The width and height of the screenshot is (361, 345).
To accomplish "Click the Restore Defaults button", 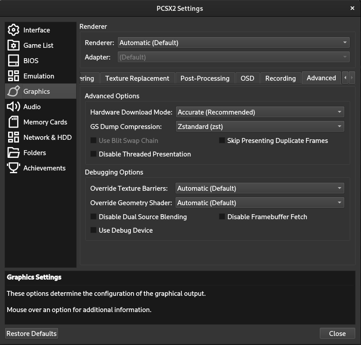I will (31, 333).
